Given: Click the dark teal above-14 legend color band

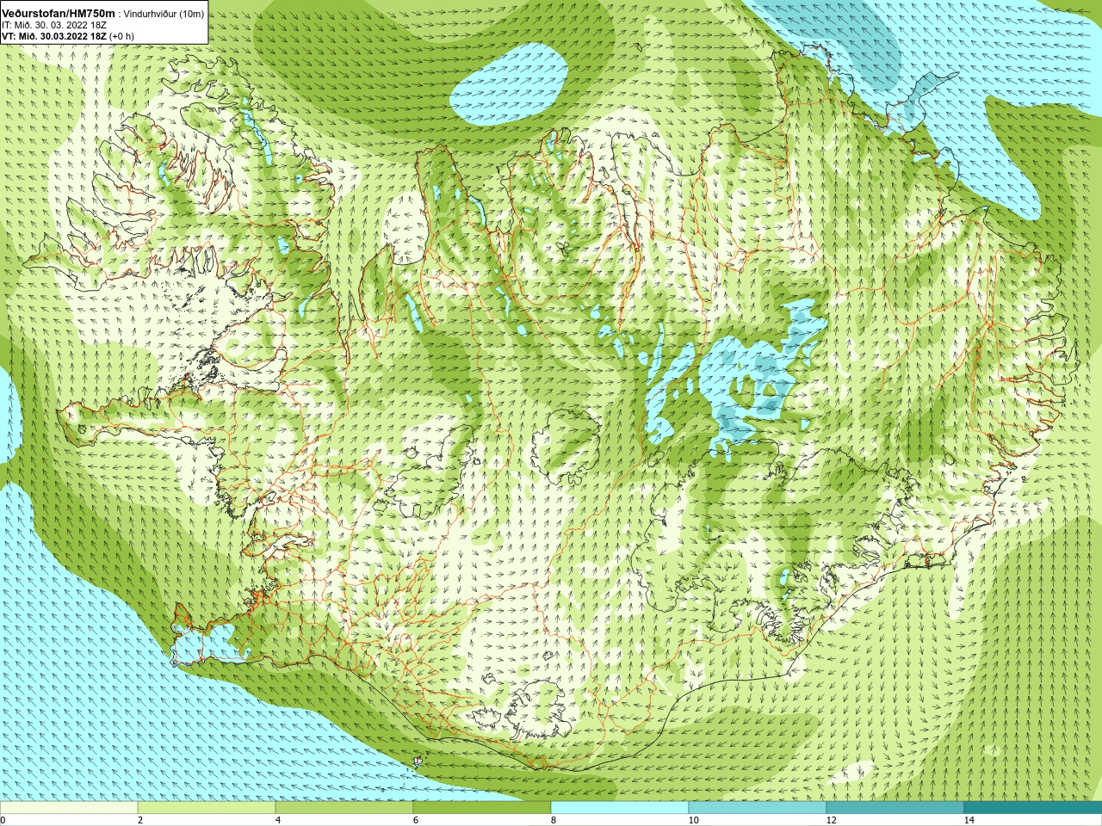Looking at the screenshot, I should point(1033,808).
